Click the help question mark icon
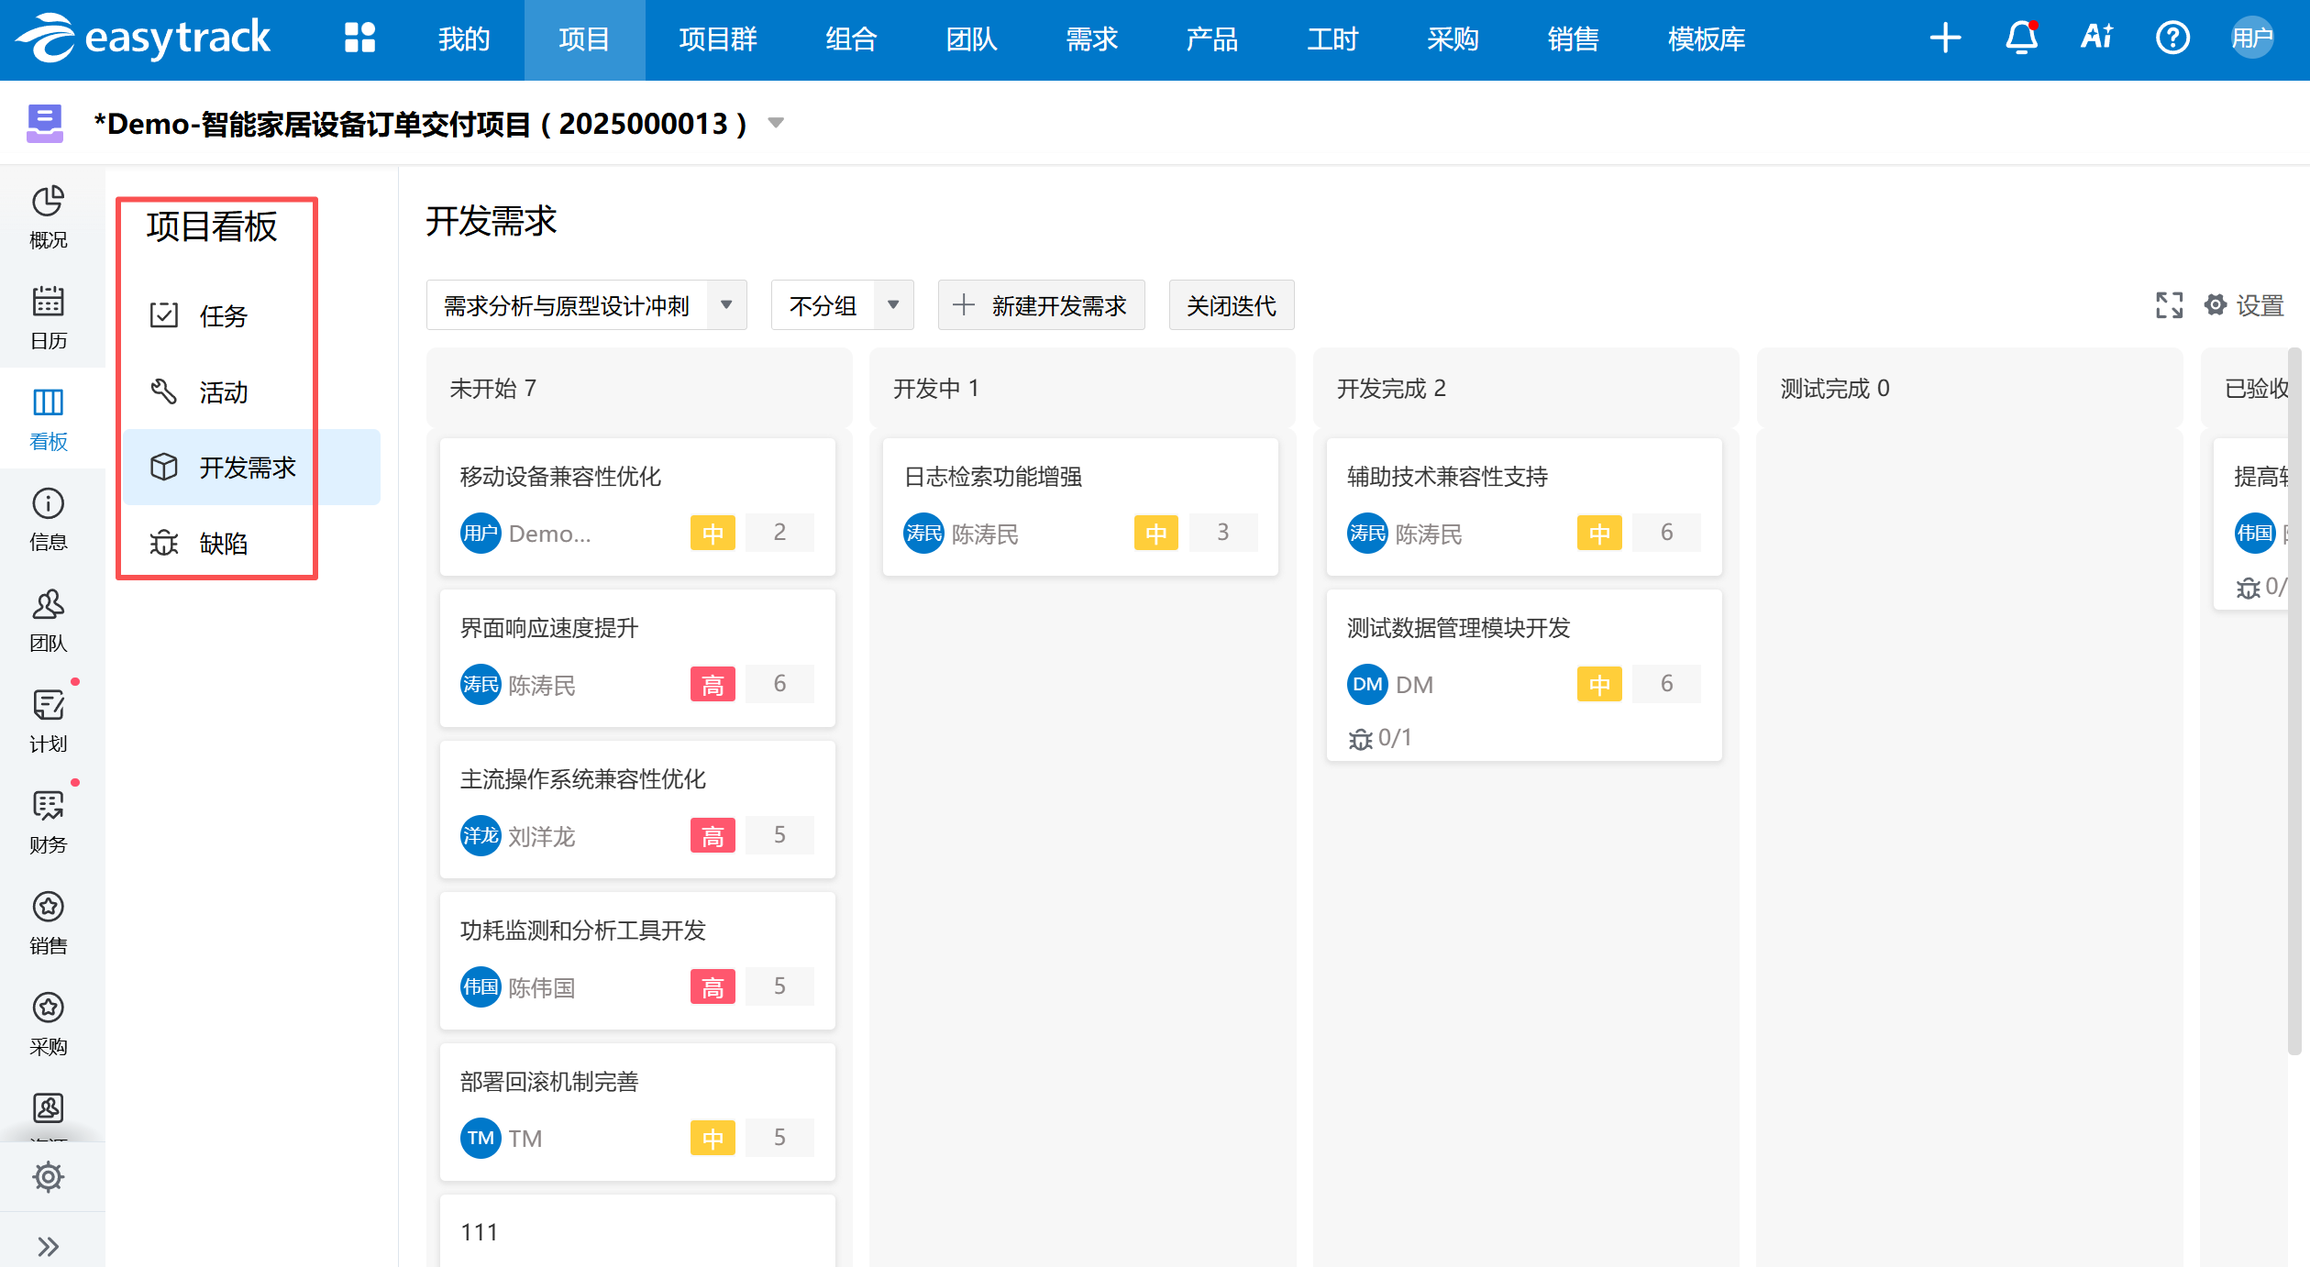 click(2172, 39)
